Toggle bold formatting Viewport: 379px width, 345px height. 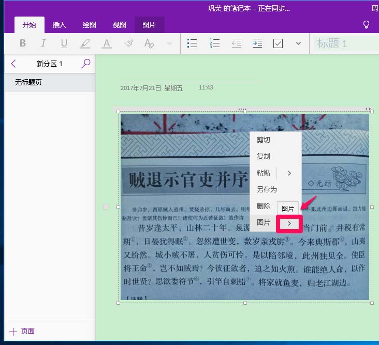pos(23,43)
